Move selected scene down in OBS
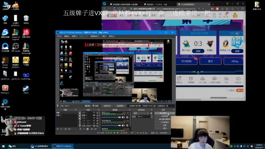Image resolution: width=265 pixels, height=149 pixels. [69, 129]
